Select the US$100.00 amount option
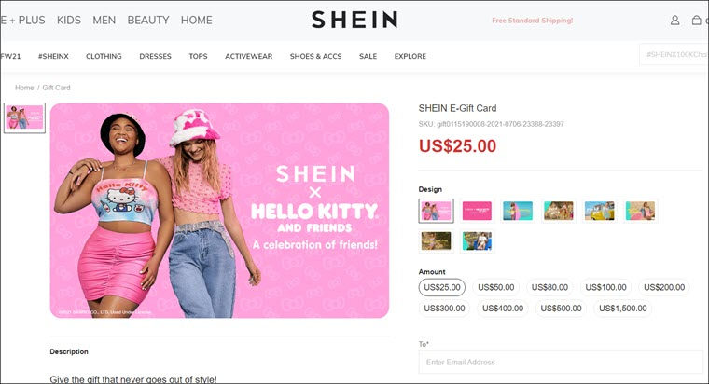Viewport: 709px width, 384px height. click(605, 287)
